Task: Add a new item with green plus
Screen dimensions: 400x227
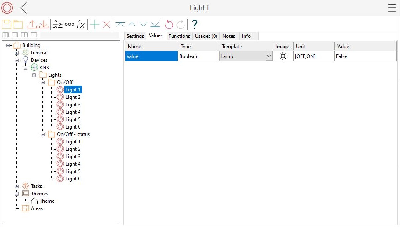Action: point(95,24)
